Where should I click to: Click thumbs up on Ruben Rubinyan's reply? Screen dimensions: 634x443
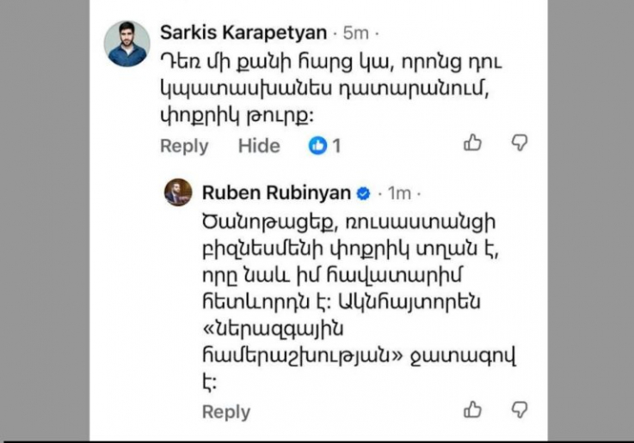[x=473, y=410]
